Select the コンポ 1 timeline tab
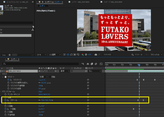Viewport: 164px width, 117px height. [14, 59]
